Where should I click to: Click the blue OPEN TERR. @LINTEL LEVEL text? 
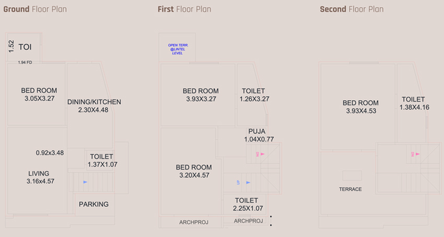point(178,49)
